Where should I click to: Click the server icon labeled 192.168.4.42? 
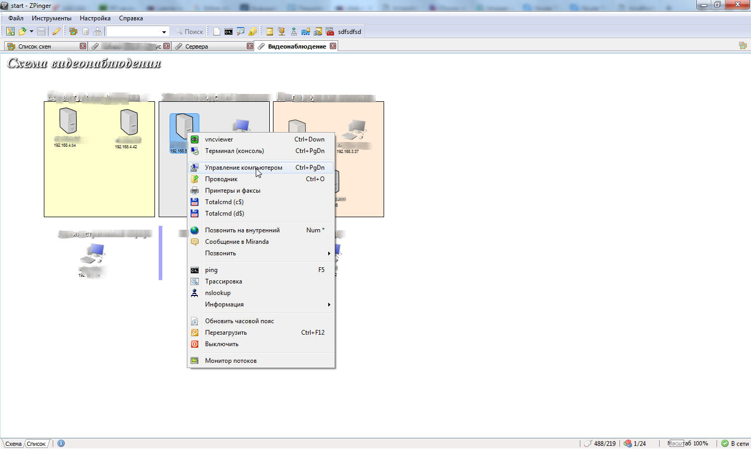tap(129, 122)
